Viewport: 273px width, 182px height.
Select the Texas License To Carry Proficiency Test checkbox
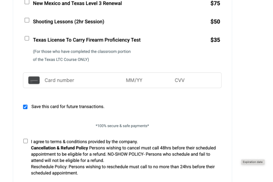click(27, 38)
